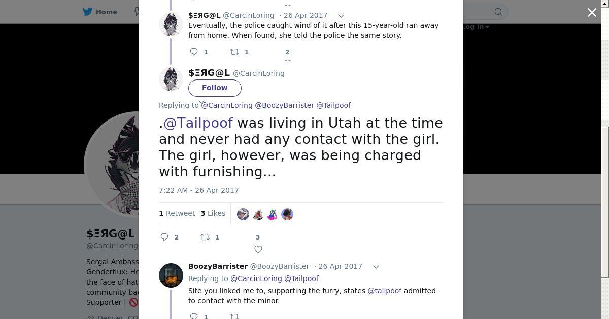Click the Twitter bird Home icon
This screenshot has width=609, height=319.
click(88, 12)
